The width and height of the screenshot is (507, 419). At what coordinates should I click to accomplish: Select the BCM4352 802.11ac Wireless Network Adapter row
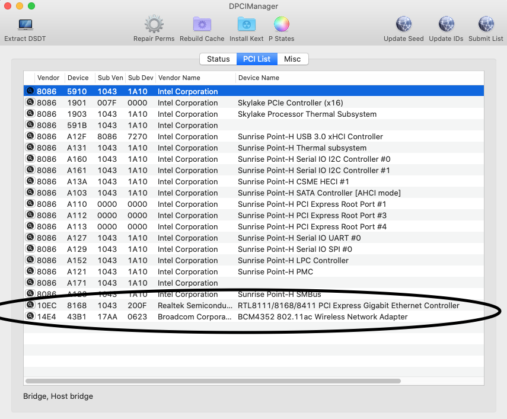[323, 317]
